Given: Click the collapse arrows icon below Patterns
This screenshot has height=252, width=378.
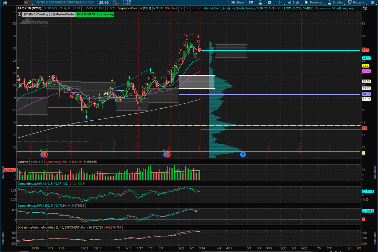Looking at the screenshot, I should (365, 9).
